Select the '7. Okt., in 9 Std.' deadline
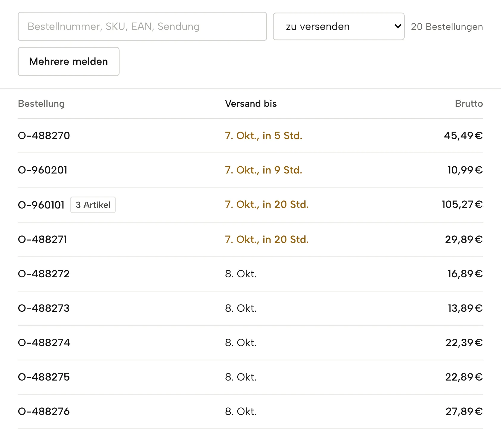Image resolution: width=501 pixels, height=429 pixels. tap(264, 170)
